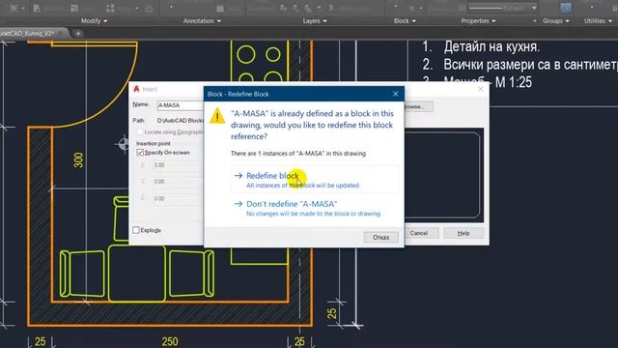Image resolution: width=618 pixels, height=348 pixels.
Task: Close the Insert dialog window
Action: tap(480, 89)
